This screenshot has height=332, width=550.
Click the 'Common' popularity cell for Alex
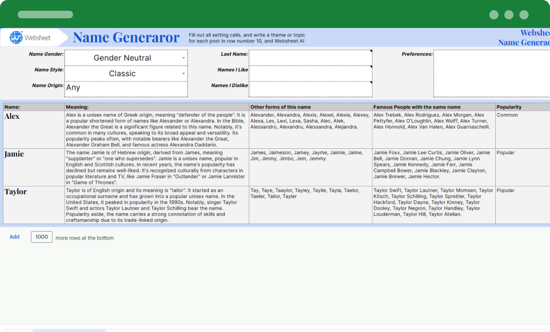point(523,129)
